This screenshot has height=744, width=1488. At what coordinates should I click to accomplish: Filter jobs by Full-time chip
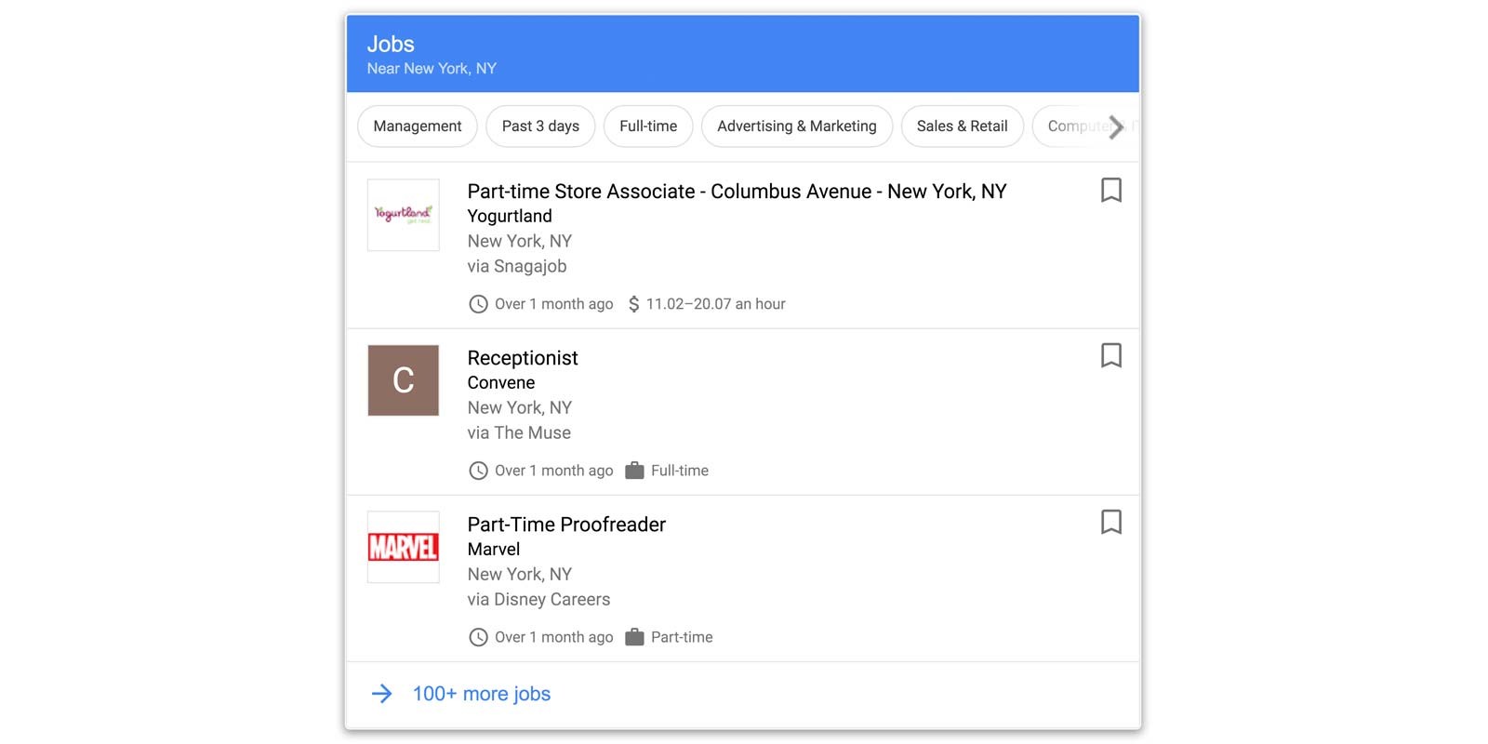648,126
